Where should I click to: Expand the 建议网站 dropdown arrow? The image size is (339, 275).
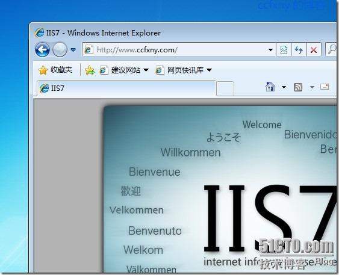click(146, 70)
